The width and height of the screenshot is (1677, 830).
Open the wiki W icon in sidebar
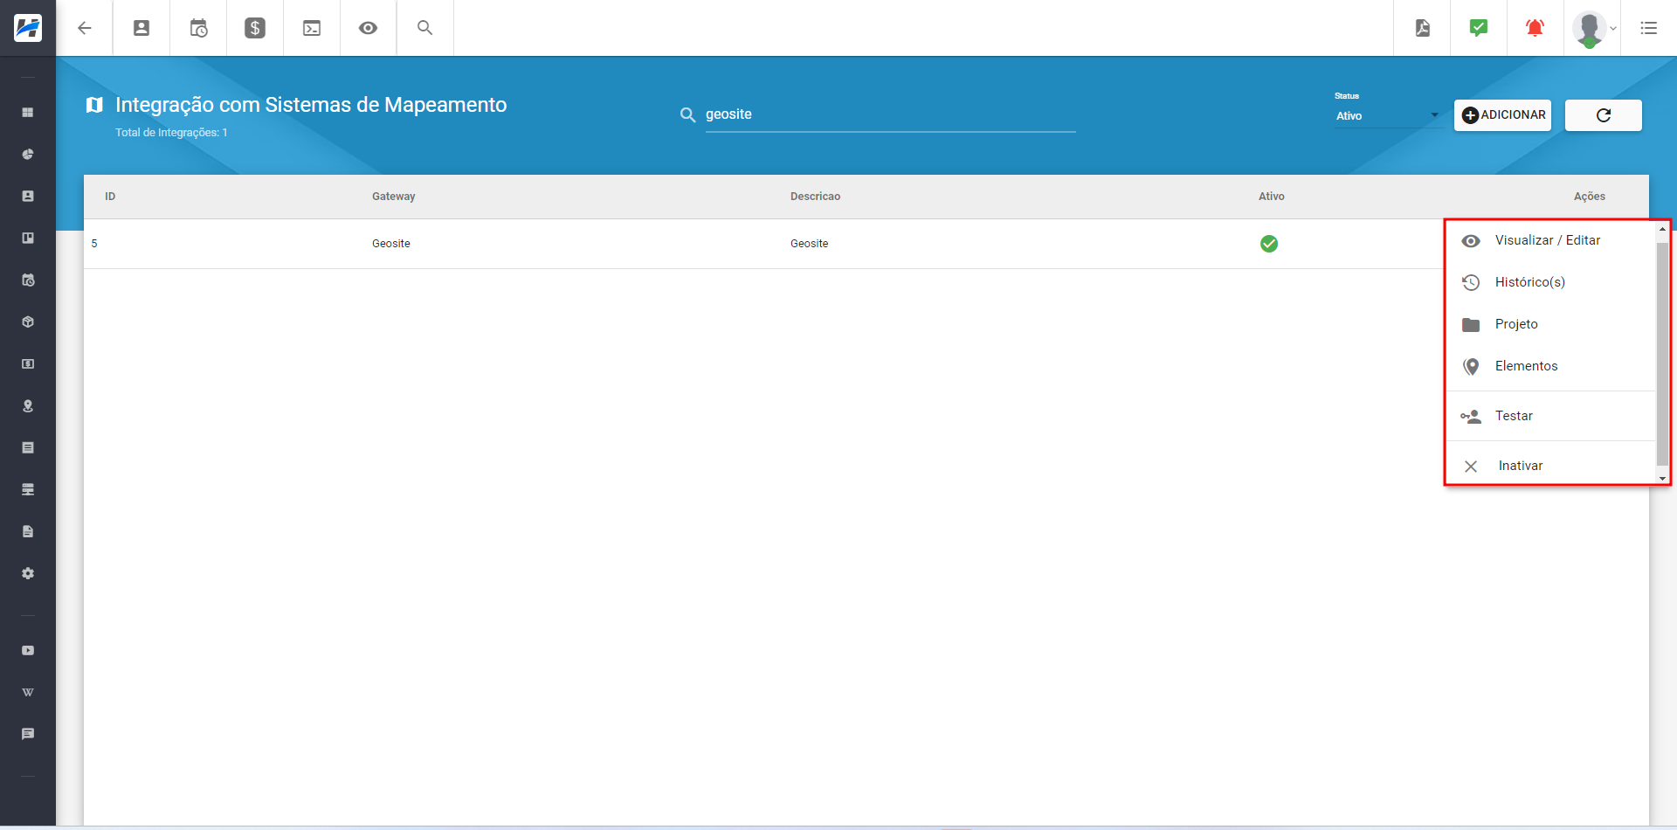[28, 693]
